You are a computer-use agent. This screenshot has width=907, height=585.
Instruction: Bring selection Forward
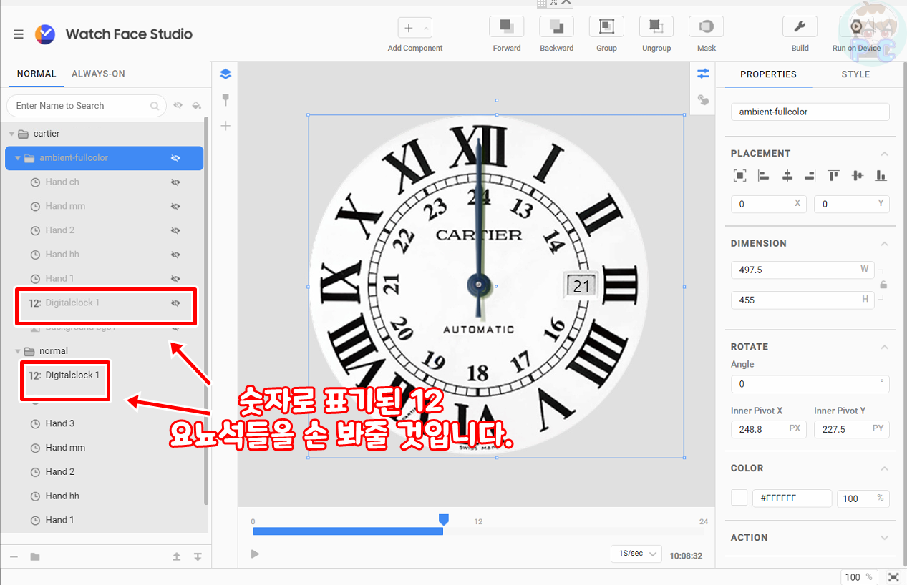click(x=507, y=26)
